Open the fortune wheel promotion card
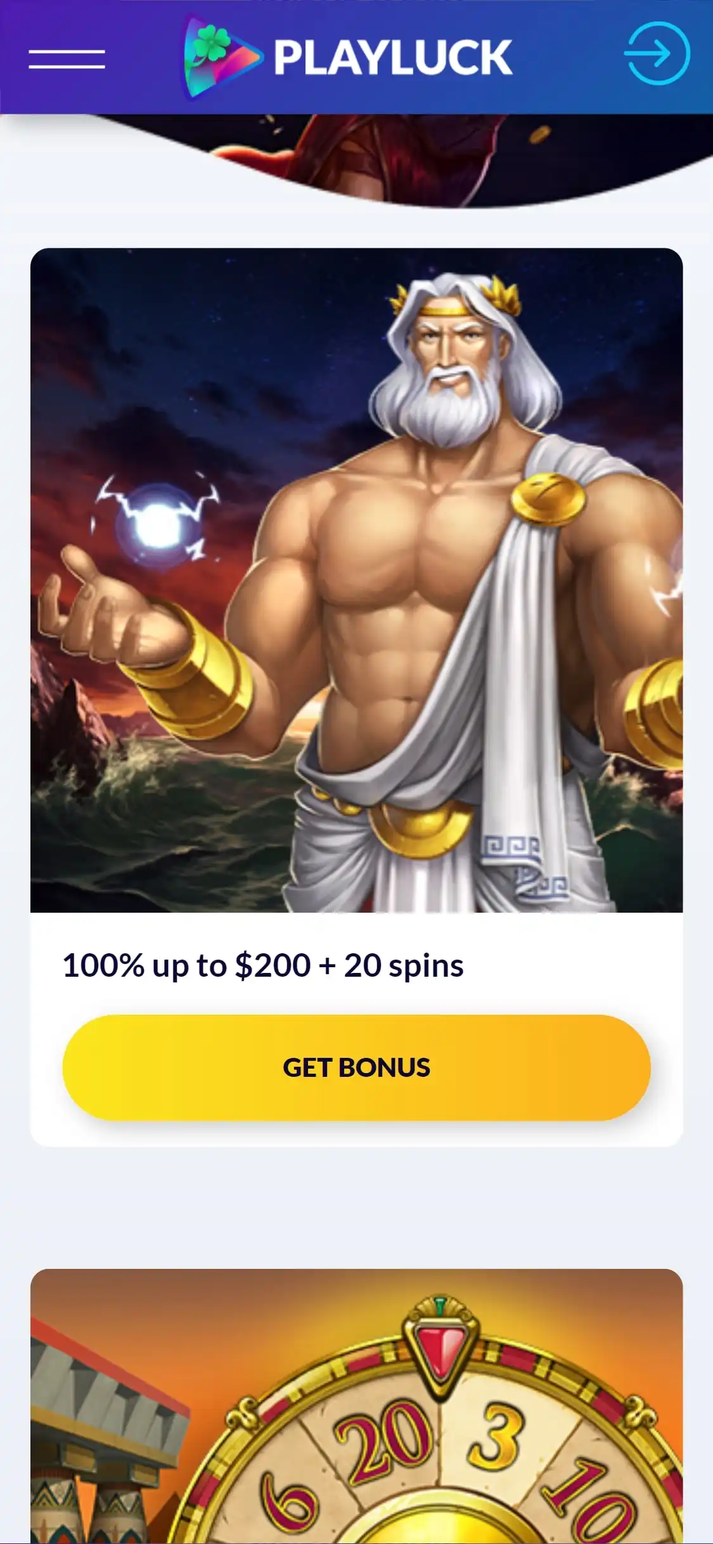This screenshot has width=713, height=1544. coord(356,1406)
